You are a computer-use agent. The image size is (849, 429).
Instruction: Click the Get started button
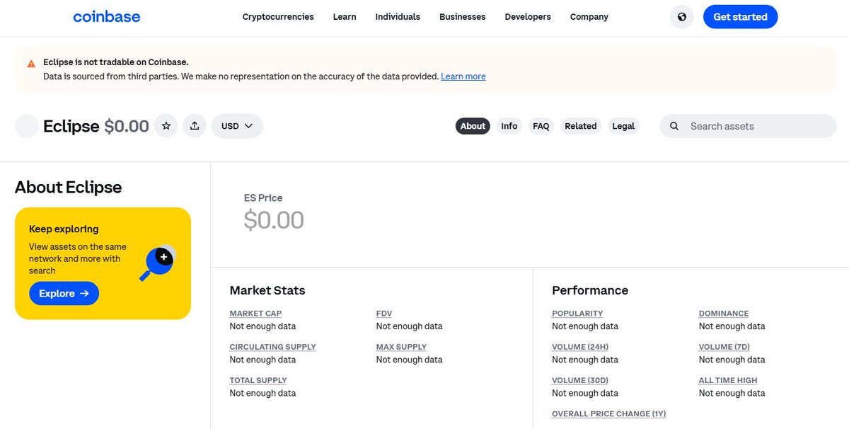pyautogui.click(x=740, y=17)
